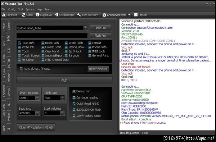The image size is (216, 142).
Task: Select the Tools operation option
Action: click(x=23, y=51)
